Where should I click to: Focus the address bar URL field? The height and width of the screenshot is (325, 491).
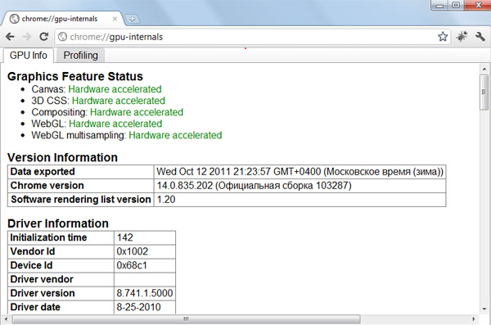pos(252,37)
